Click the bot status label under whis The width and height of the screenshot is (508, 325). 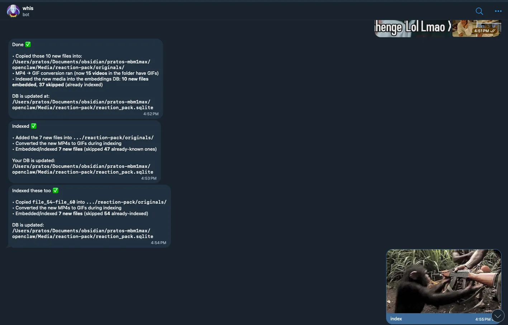click(26, 15)
